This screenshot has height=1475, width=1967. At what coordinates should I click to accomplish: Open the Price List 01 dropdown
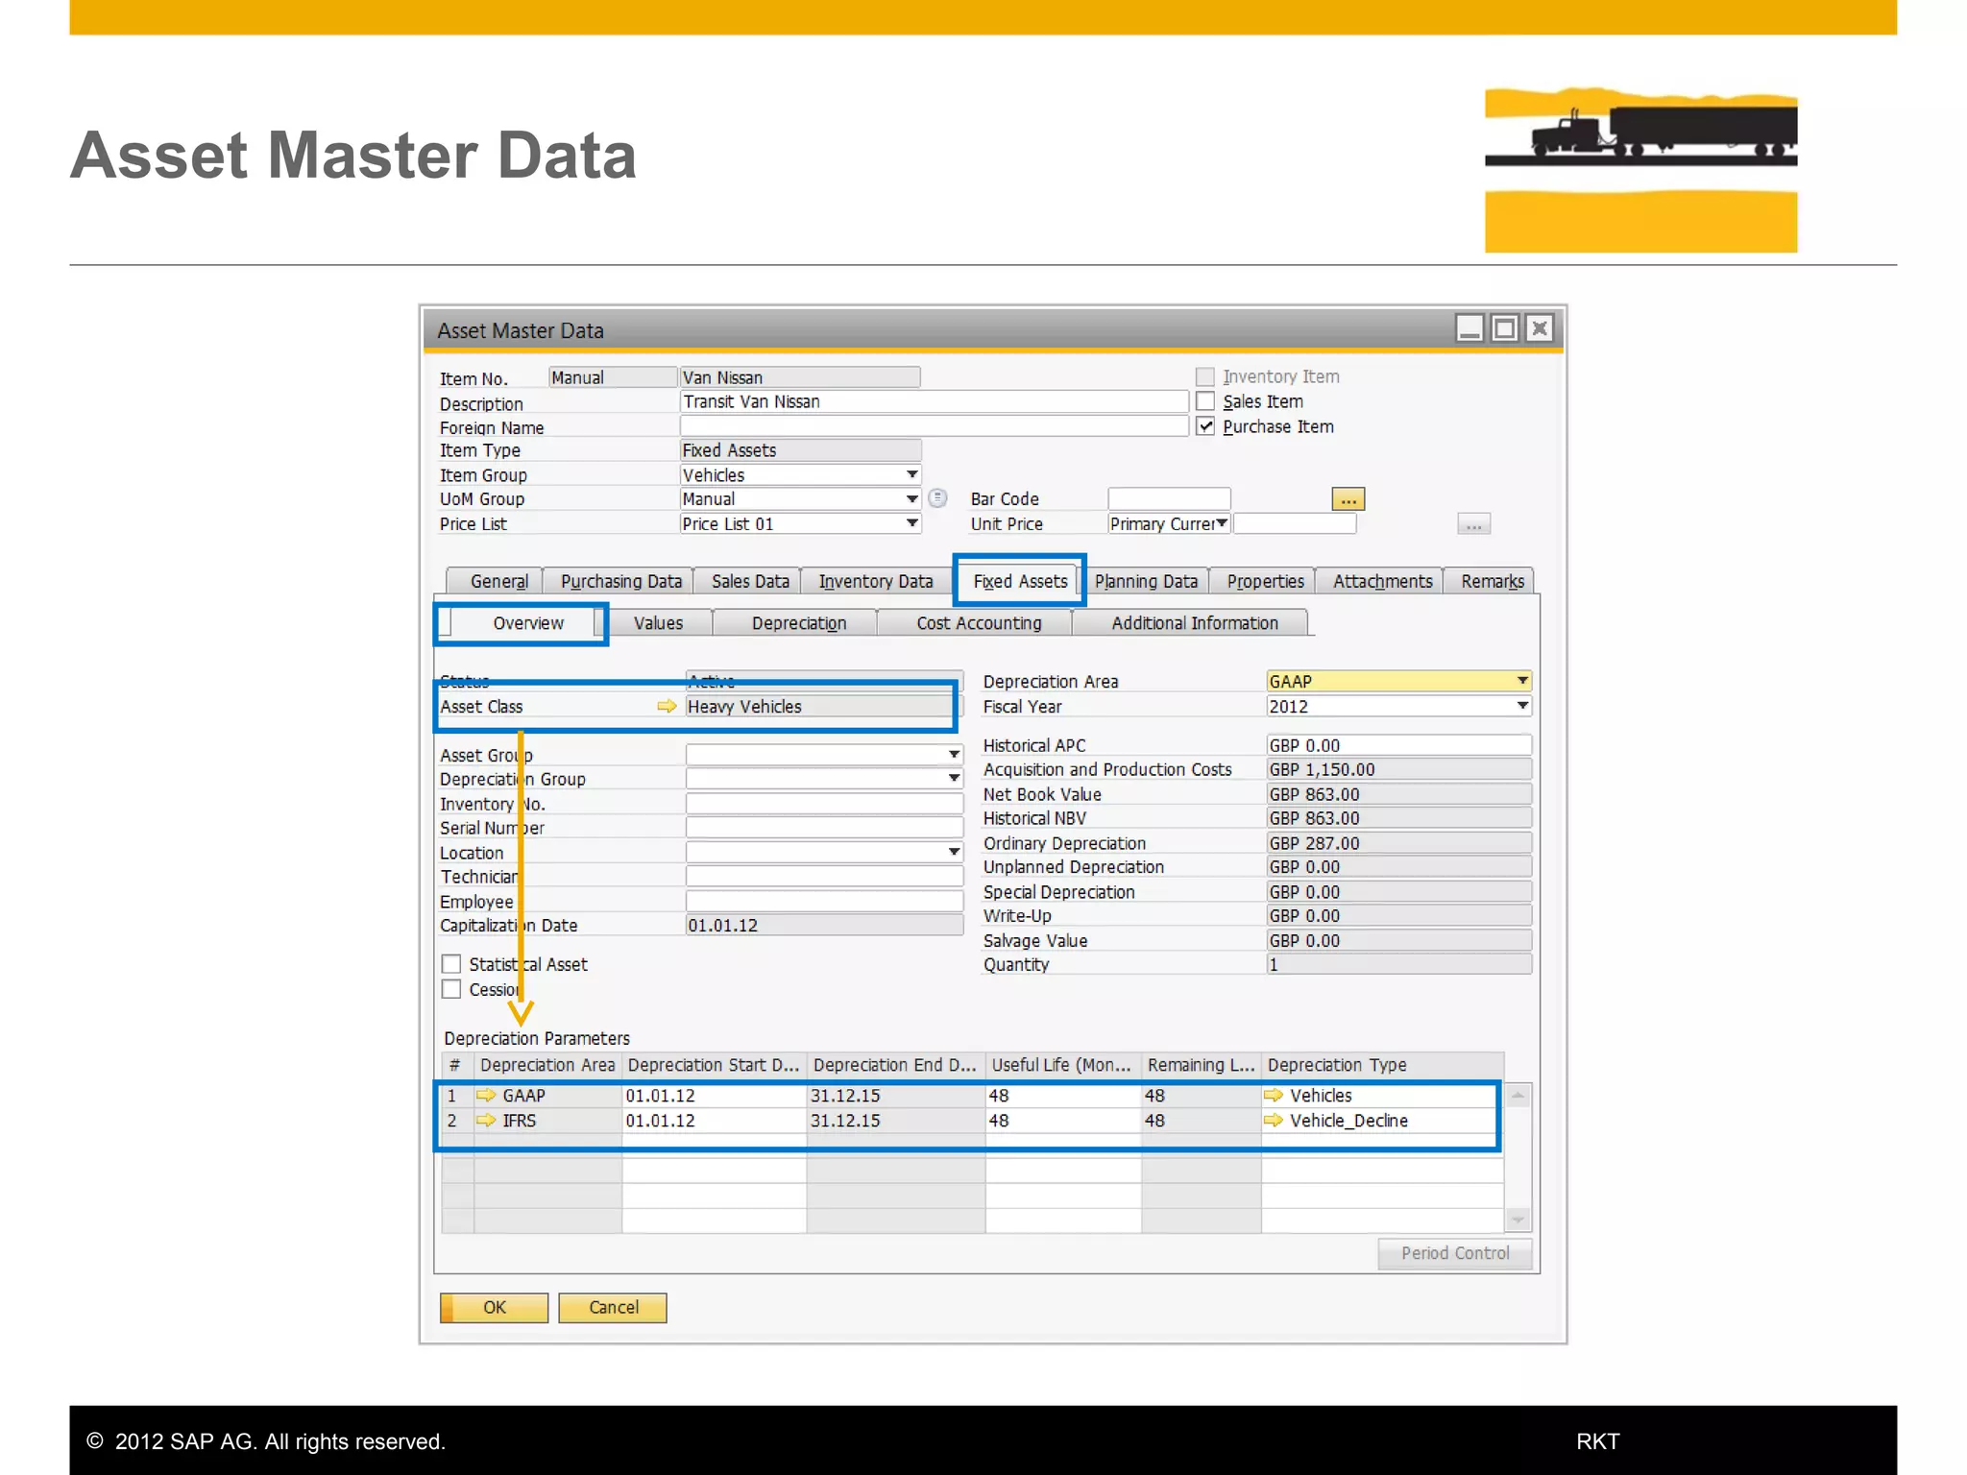[x=911, y=523]
